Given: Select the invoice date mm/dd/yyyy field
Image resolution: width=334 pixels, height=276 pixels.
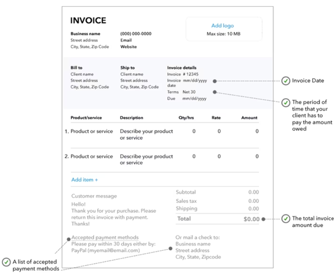Looking at the screenshot, I should tap(195, 81).
